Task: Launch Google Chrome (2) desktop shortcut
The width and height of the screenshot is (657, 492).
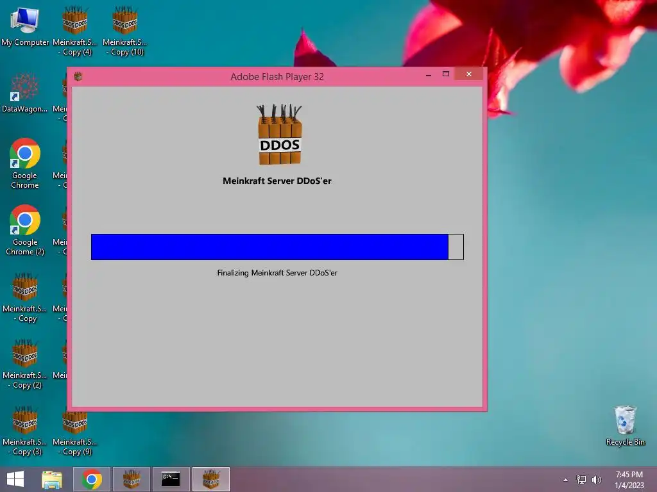Action: [x=25, y=230]
